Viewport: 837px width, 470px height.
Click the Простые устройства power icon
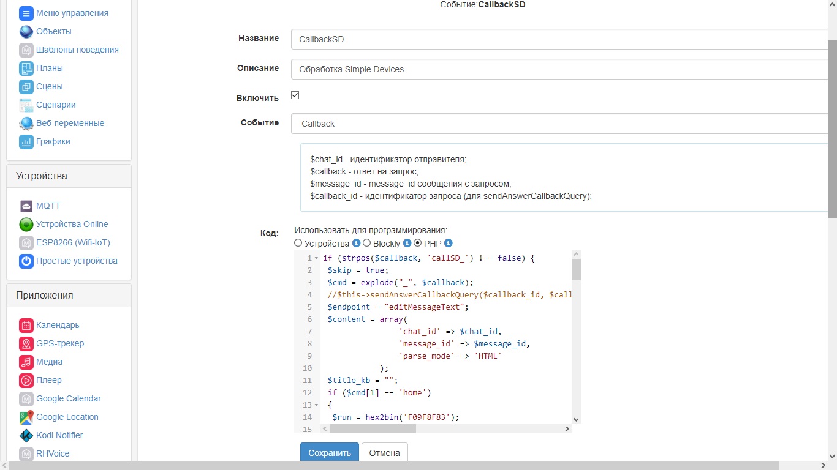26,261
